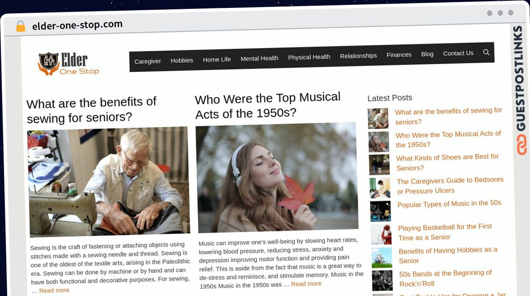Open the main article headline about sewing for seniors
This screenshot has height=296, width=530.
(x=91, y=110)
